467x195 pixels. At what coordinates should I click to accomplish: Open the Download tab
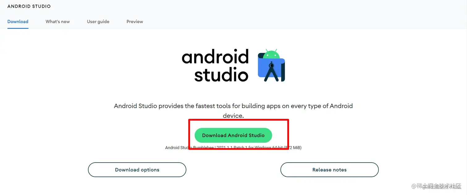coord(18,22)
